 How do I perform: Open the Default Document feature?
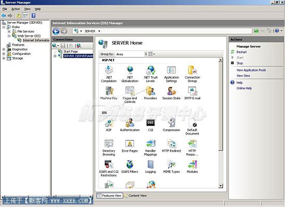pos(192,127)
